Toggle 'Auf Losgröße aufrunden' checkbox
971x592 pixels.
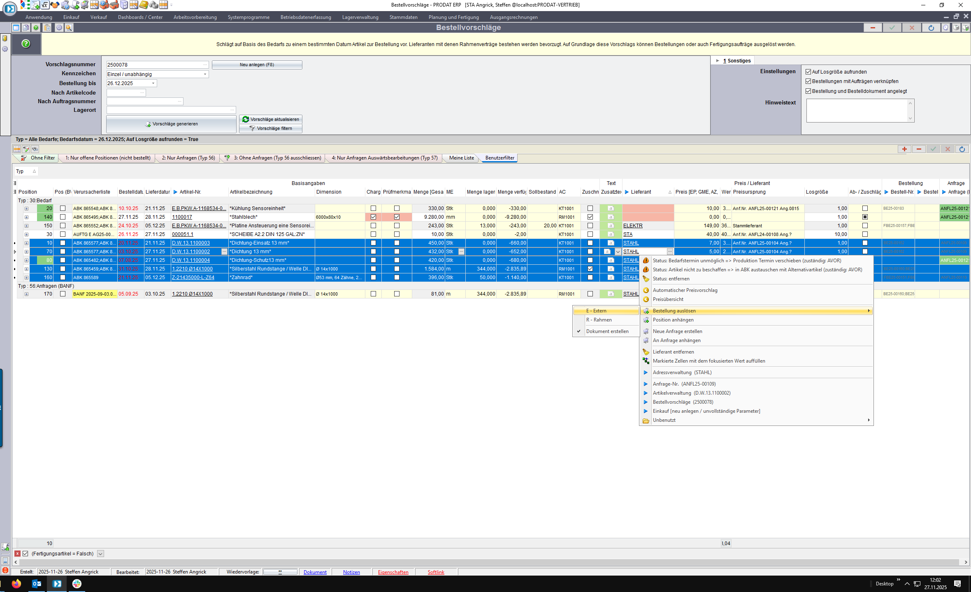point(808,72)
